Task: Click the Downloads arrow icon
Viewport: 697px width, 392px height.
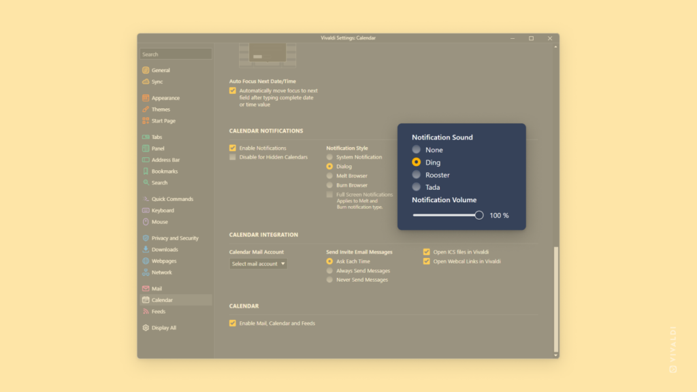Action: [x=146, y=249]
